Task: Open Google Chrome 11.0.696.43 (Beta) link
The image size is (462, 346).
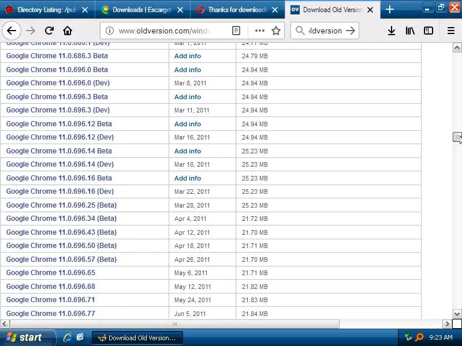Action: point(61,232)
